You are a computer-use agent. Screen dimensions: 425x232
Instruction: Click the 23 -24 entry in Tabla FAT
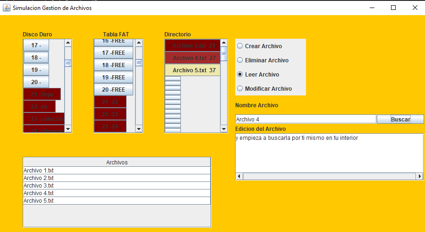(x=110, y=126)
